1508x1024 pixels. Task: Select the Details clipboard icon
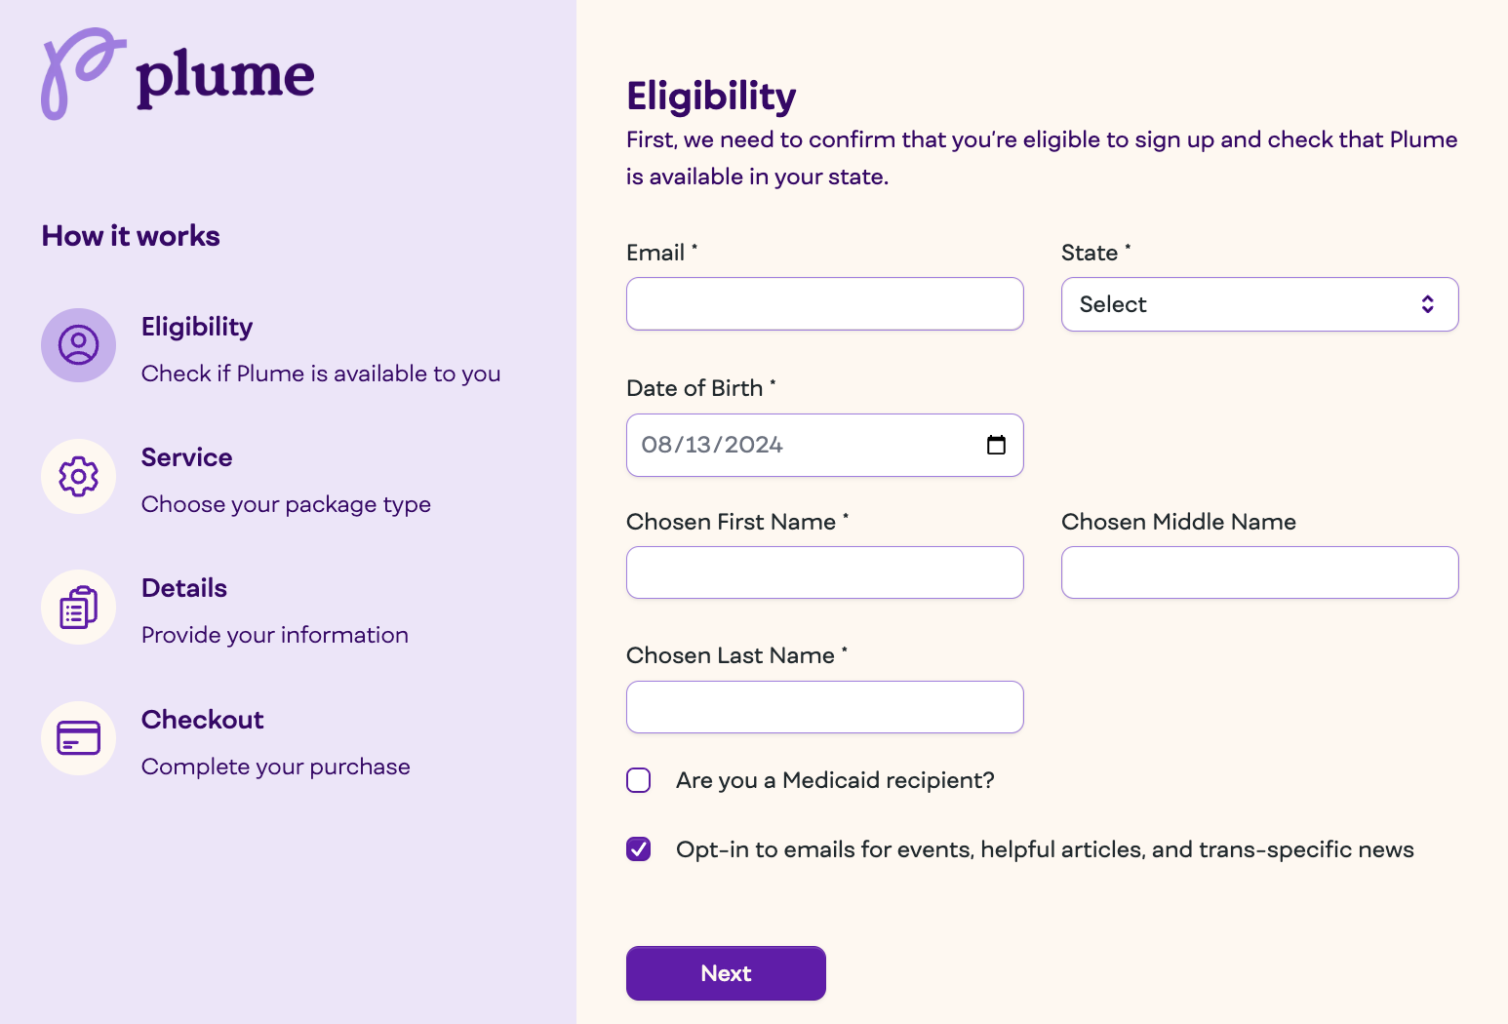pos(78,607)
